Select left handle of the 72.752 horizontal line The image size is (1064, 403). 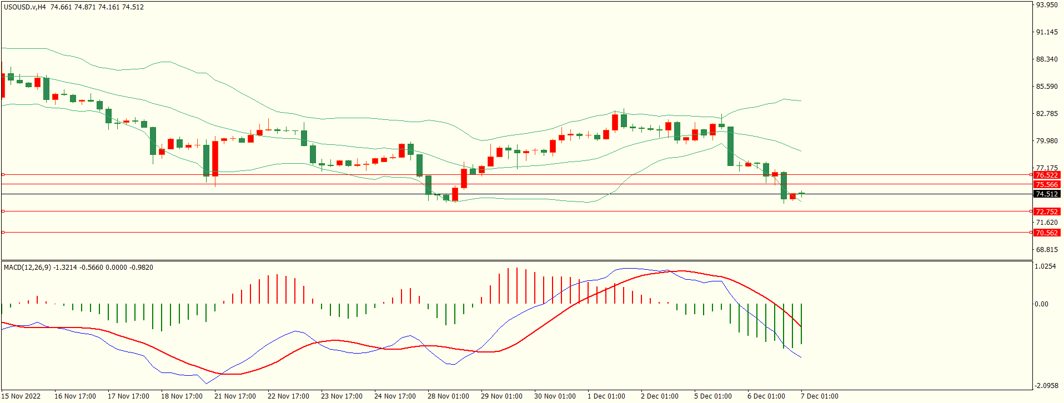tap(3, 211)
